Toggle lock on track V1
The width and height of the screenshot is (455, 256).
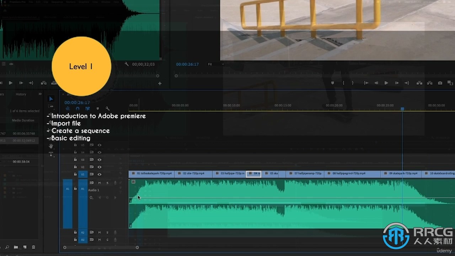click(x=75, y=174)
